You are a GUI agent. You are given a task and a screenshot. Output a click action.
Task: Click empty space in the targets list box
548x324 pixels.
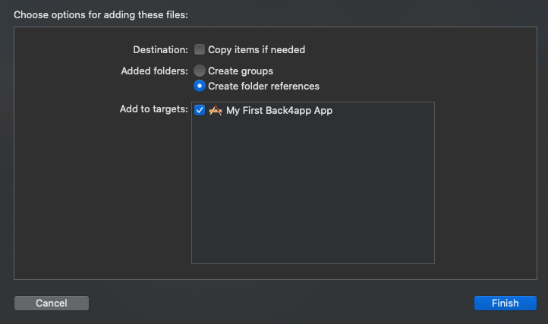click(x=313, y=190)
